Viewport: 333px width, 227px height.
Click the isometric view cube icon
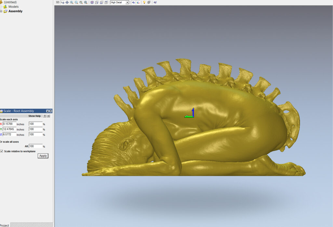click(x=92, y=2)
